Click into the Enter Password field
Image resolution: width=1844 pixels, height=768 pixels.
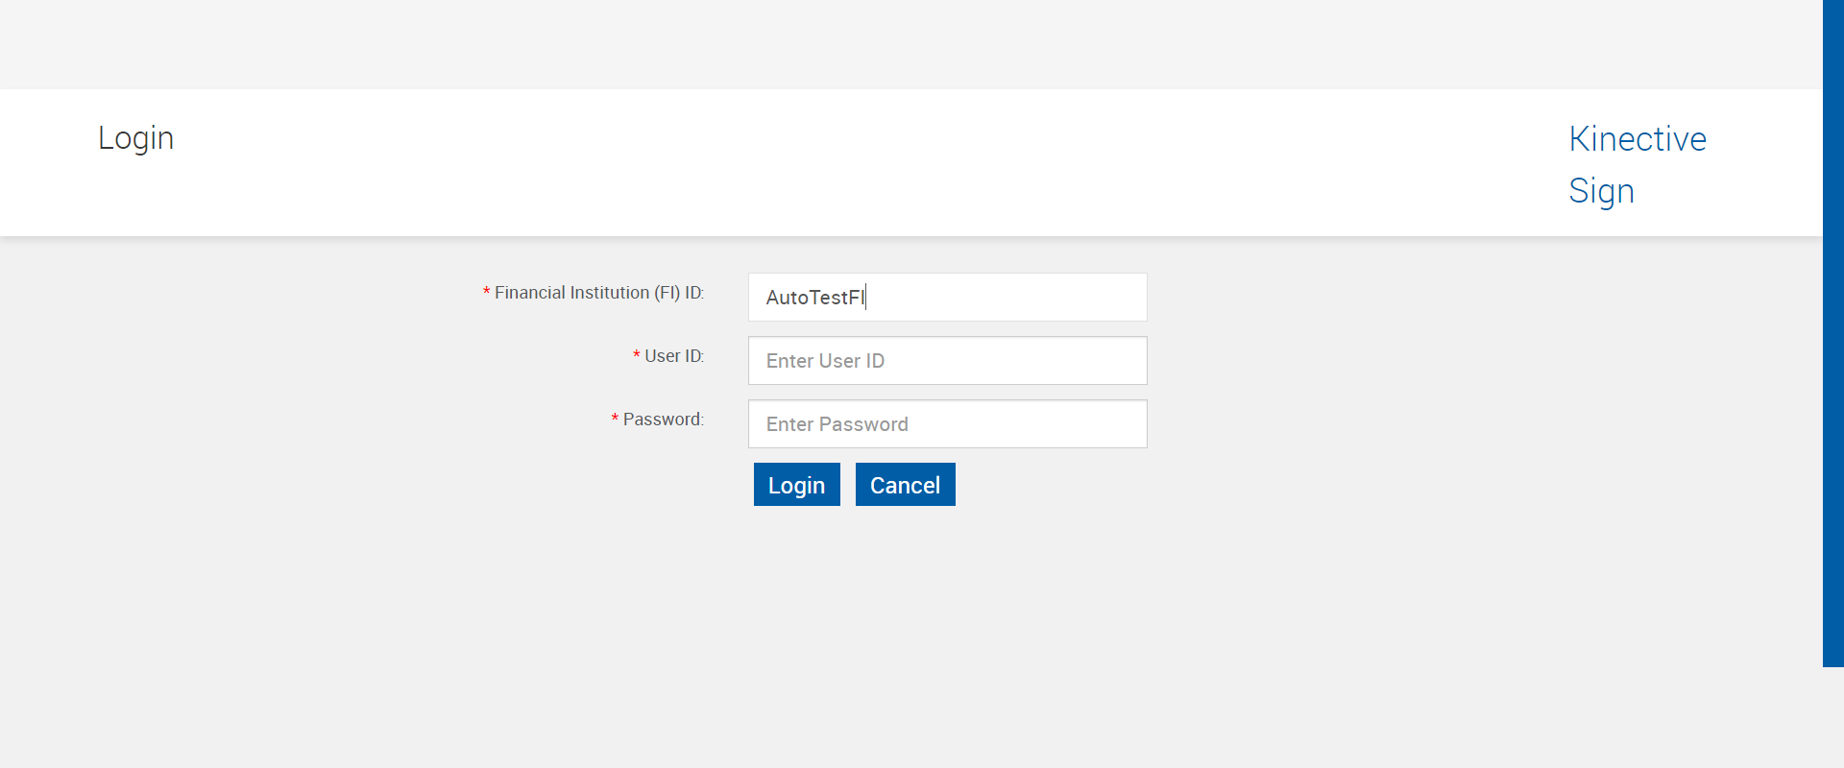pyautogui.click(x=947, y=424)
